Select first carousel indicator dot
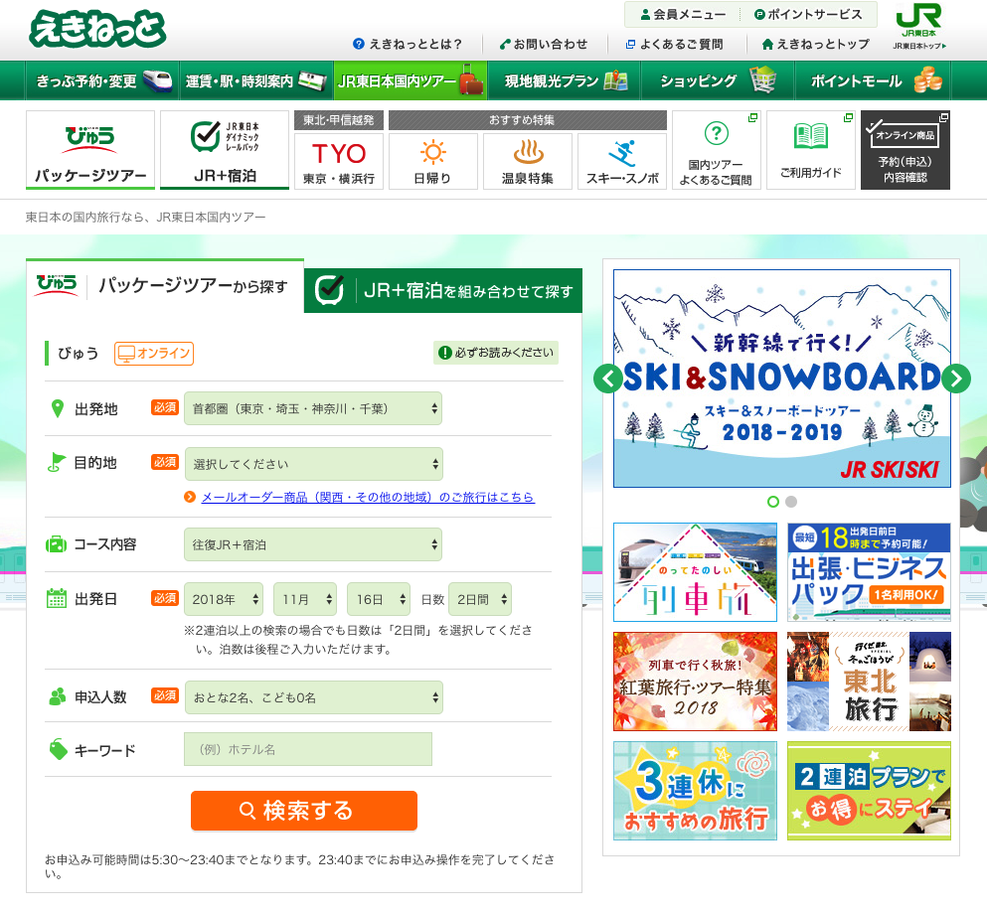 tap(773, 502)
